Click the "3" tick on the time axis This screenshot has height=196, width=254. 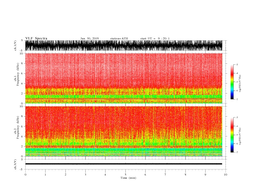(85, 175)
